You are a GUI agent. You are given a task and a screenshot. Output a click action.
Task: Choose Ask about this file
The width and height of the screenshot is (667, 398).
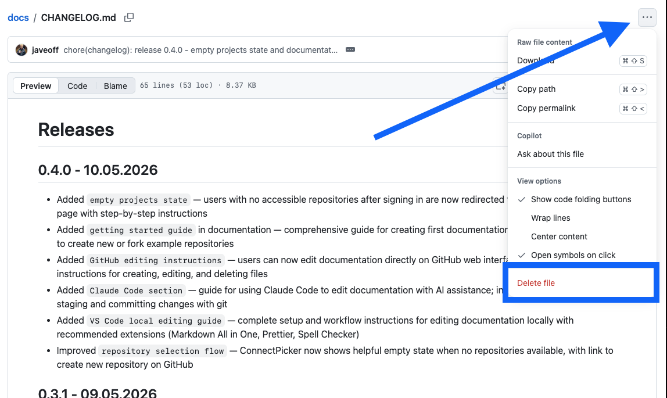coord(582,154)
